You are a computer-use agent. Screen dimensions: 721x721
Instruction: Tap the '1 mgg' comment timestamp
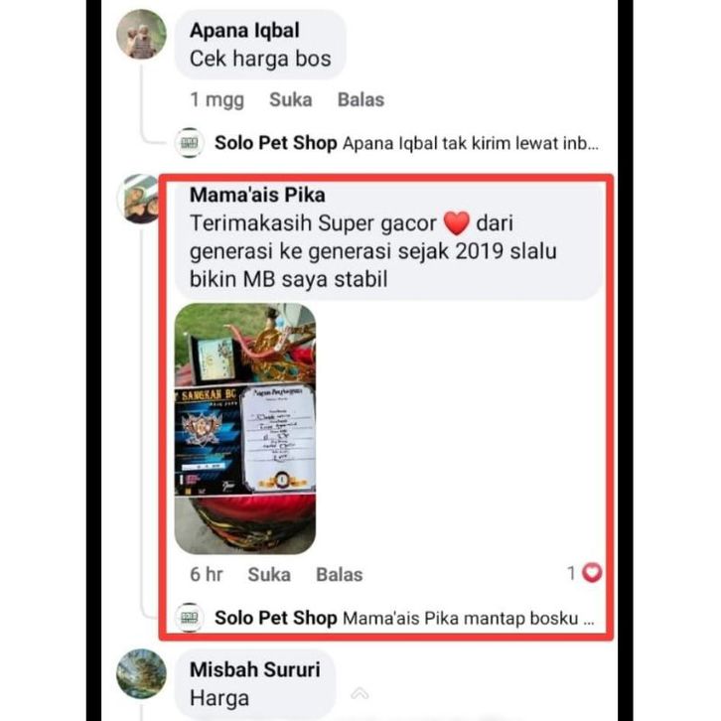point(217,99)
